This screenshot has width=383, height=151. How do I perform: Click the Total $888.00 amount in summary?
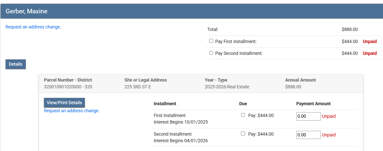350,29
